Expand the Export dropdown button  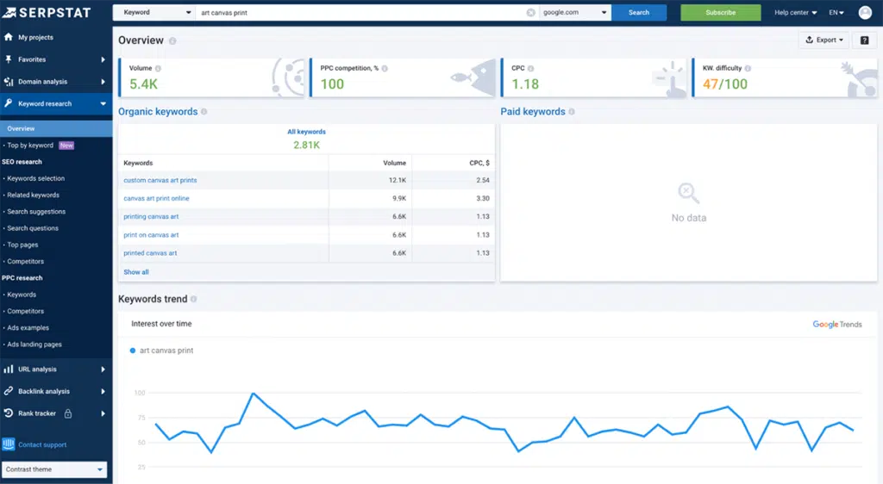[x=824, y=40]
